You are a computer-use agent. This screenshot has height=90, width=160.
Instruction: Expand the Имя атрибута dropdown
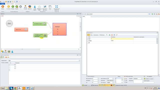tap(113, 78)
